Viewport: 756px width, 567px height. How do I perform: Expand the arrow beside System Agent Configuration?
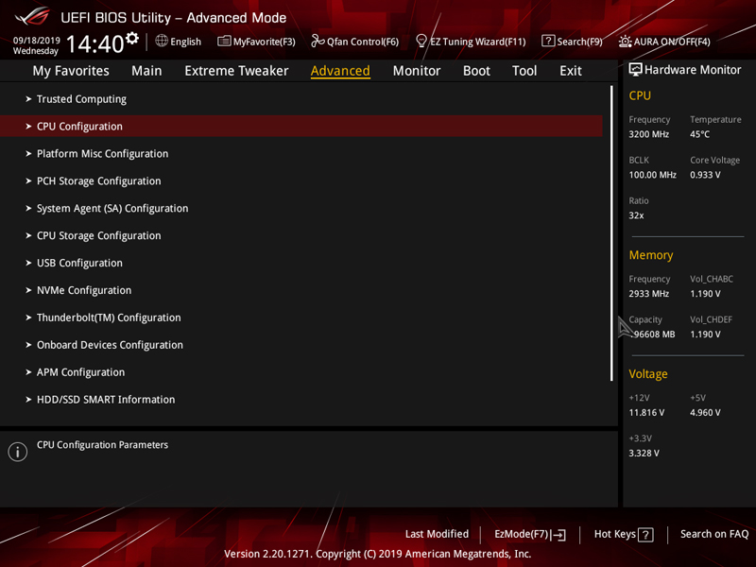(x=28, y=208)
